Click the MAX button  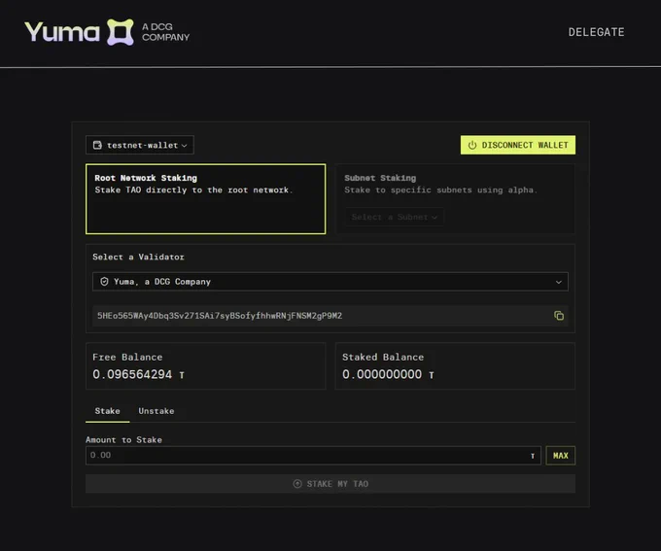[x=561, y=456]
